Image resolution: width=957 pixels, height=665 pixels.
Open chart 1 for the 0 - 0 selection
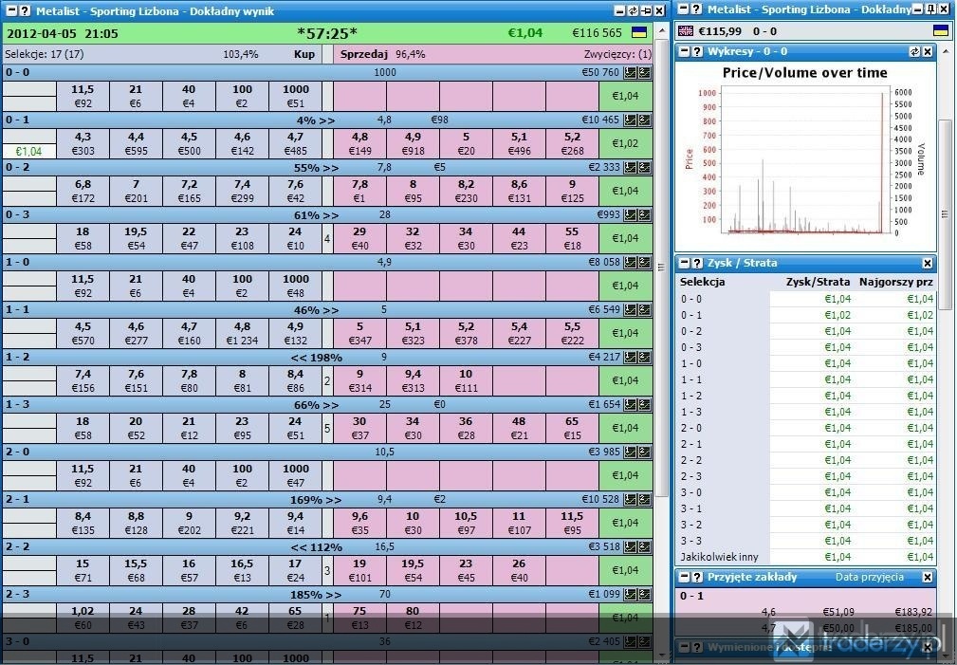point(630,73)
